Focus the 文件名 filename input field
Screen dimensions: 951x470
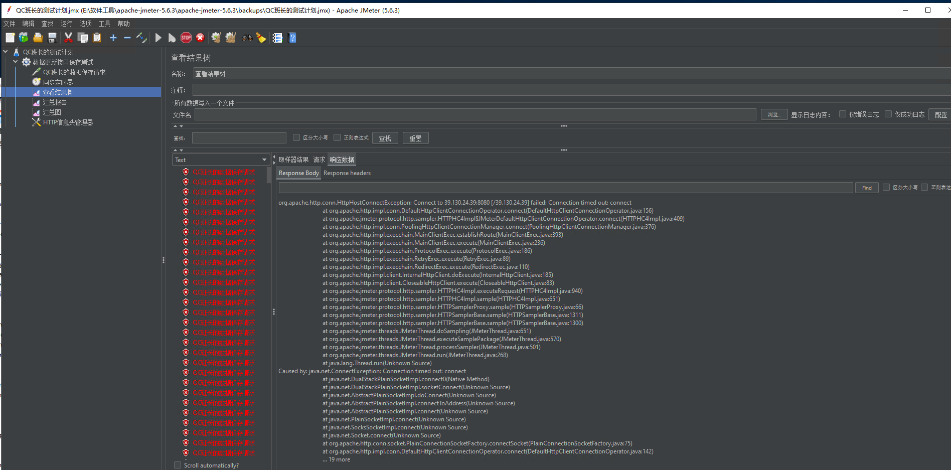point(475,115)
